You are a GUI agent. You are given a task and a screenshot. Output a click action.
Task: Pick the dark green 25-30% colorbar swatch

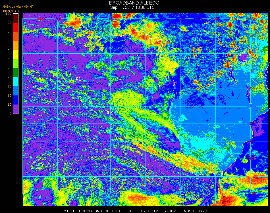[16, 73]
